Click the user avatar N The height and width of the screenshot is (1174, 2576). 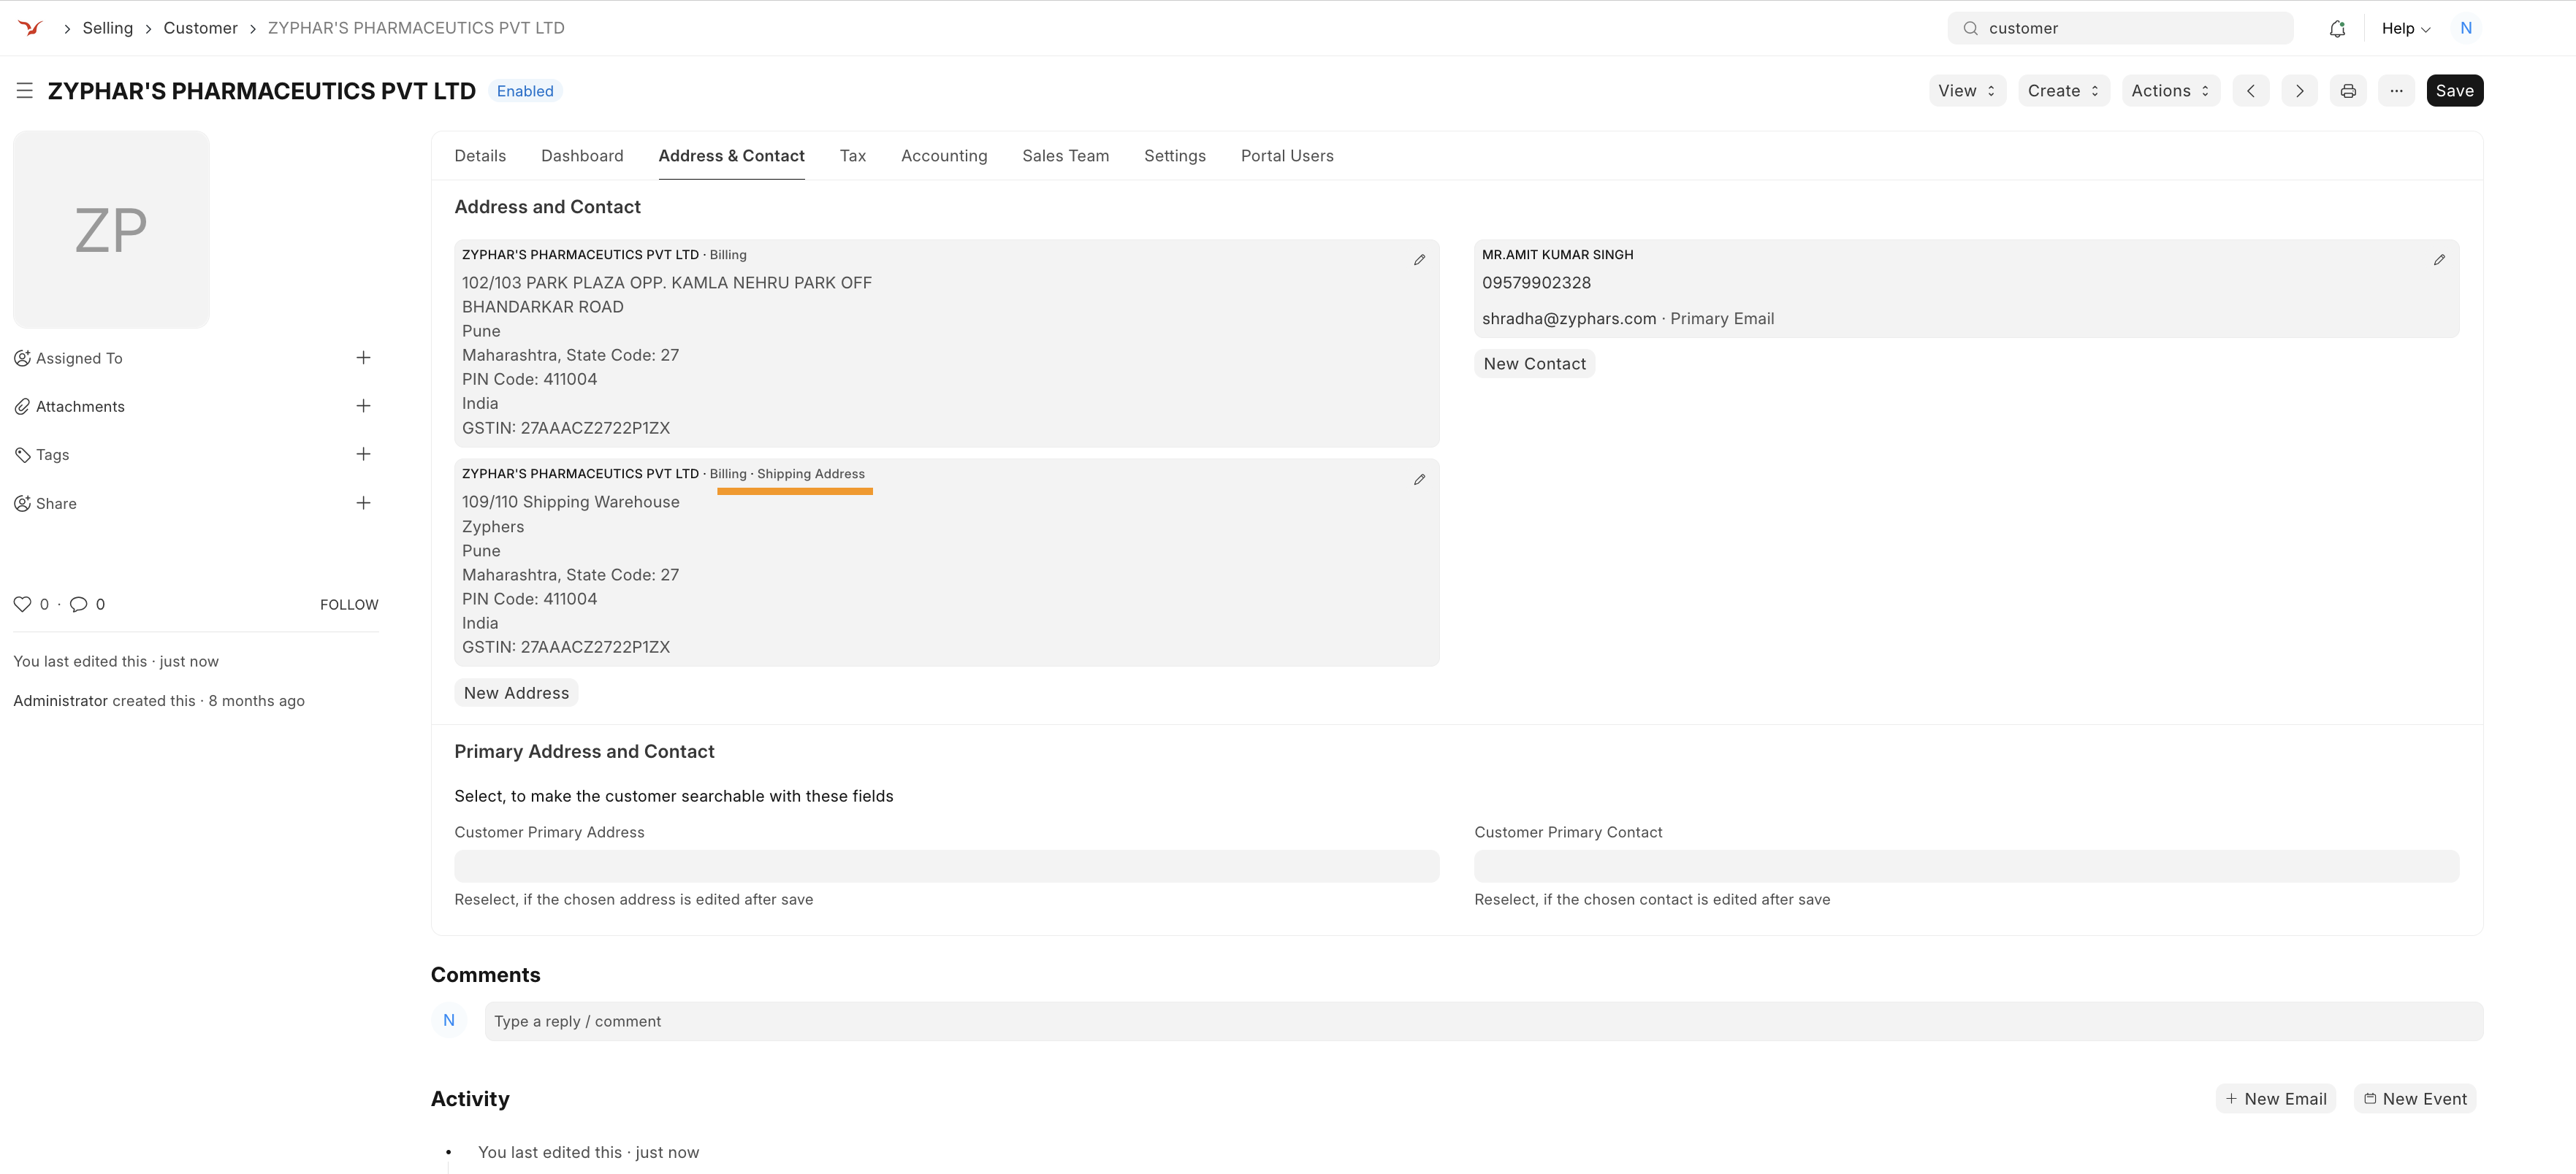point(2466,28)
